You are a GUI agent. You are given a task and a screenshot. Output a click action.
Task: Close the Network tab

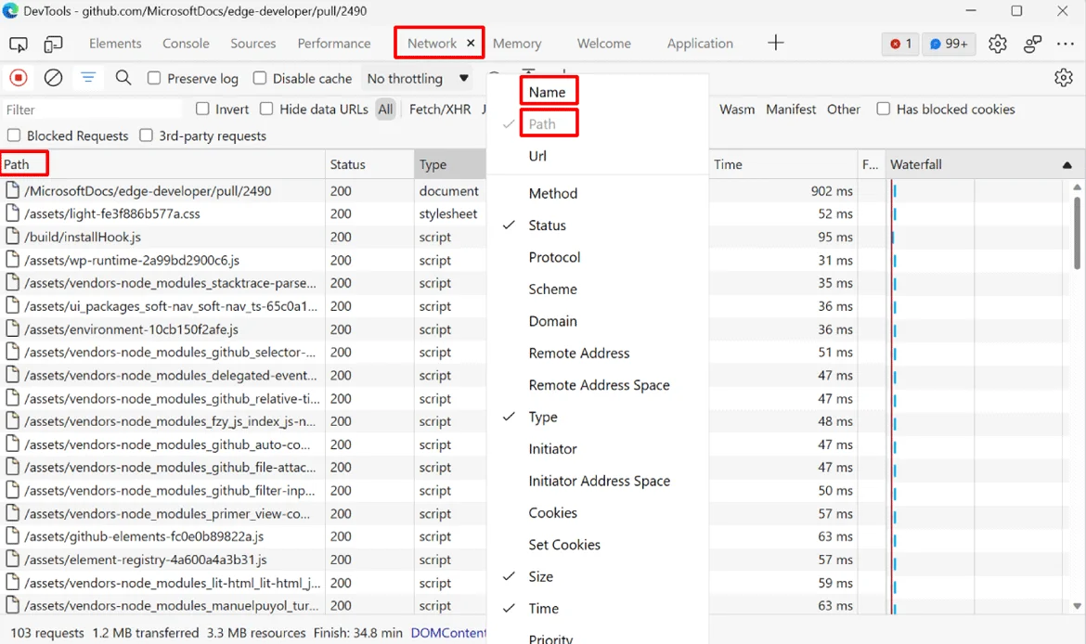point(471,43)
